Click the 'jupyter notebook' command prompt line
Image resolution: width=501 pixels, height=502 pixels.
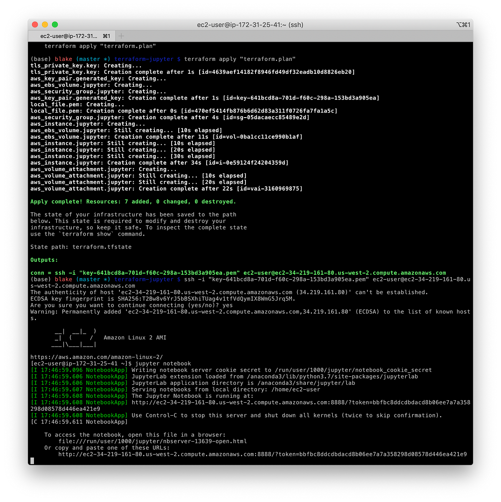[x=111, y=364]
